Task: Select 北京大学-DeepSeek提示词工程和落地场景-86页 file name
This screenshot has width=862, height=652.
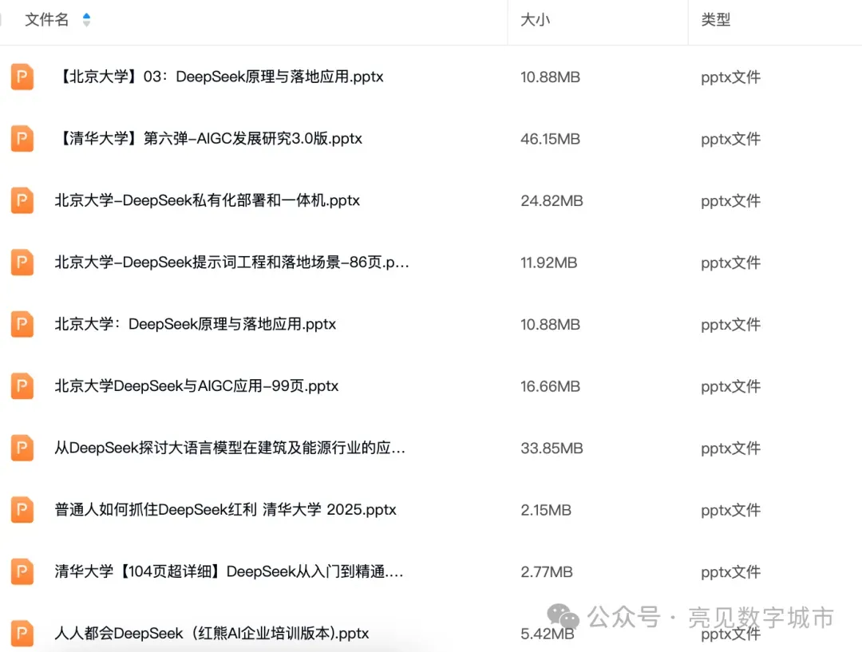Action: [x=231, y=263]
